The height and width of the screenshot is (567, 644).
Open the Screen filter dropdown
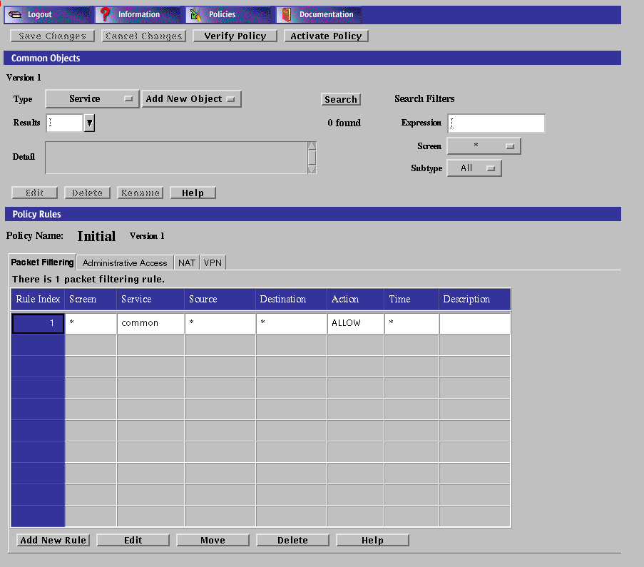(484, 146)
